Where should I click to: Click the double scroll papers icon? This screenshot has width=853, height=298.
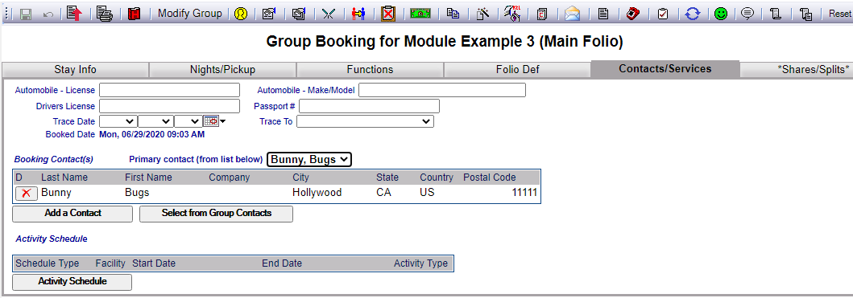(x=806, y=14)
